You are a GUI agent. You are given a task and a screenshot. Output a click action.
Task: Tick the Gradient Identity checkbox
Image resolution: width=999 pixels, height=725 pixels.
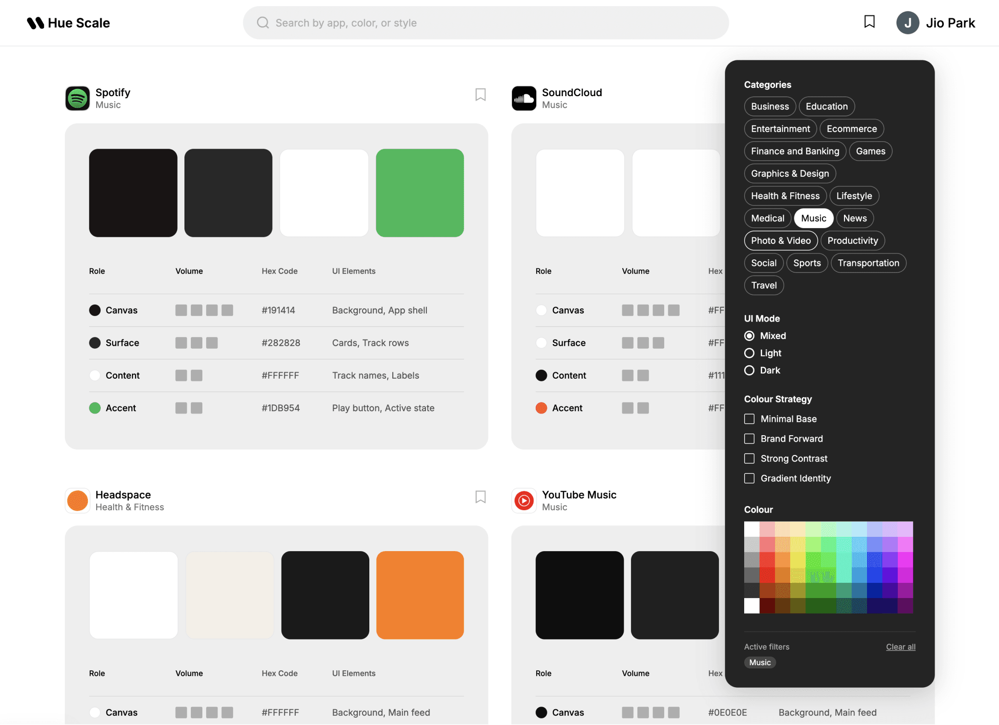tap(749, 478)
